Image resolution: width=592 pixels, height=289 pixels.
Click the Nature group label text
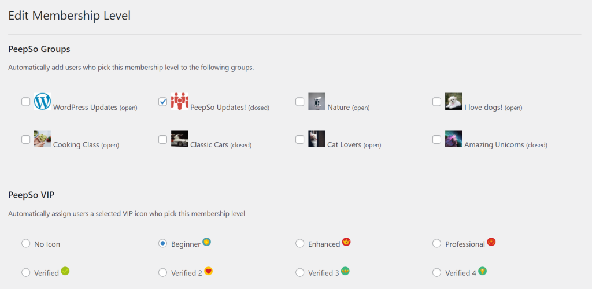pos(339,107)
